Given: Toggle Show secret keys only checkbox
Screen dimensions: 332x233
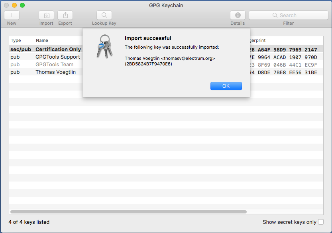Looking at the screenshot, I should 321,222.
